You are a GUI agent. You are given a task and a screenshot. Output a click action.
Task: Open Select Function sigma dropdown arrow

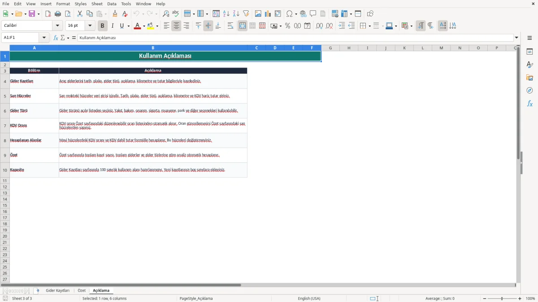pos(68,38)
